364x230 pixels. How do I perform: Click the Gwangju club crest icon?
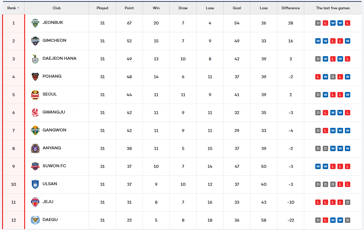(35, 113)
